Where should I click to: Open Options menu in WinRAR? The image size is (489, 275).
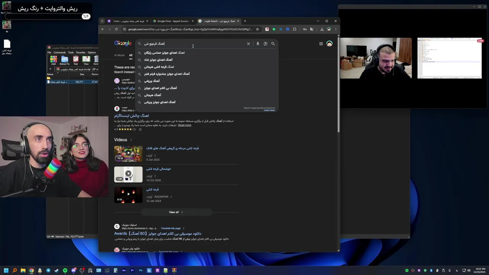(x=92, y=52)
